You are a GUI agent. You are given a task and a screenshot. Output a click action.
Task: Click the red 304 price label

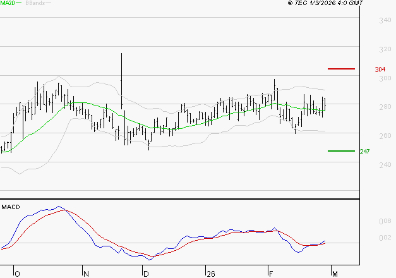point(380,69)
